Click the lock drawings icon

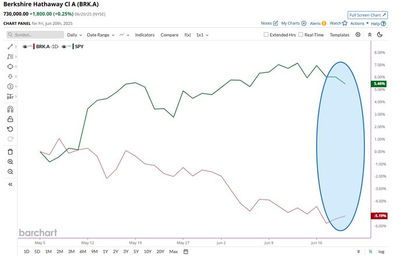click(x=10, y=119)
